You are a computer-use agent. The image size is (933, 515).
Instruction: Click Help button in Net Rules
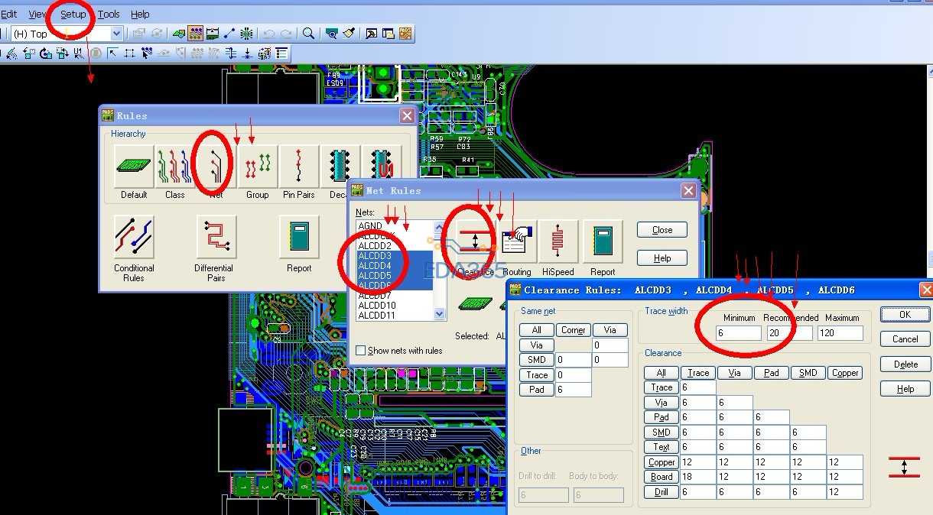click(x=662, y=258)
